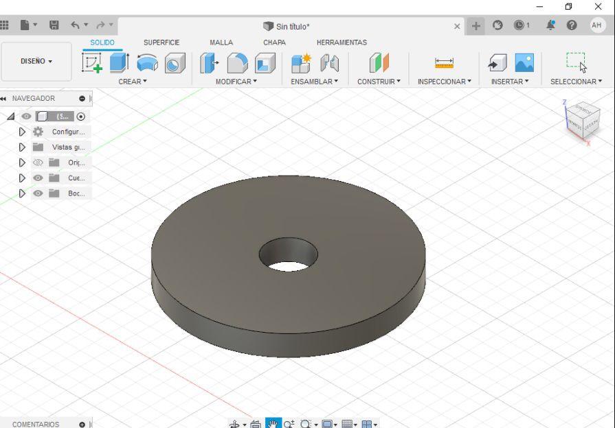Open the INSPECCIONAR dropdown menu
The height and width of the screenshot is (428, 615).
click(445, 82)
